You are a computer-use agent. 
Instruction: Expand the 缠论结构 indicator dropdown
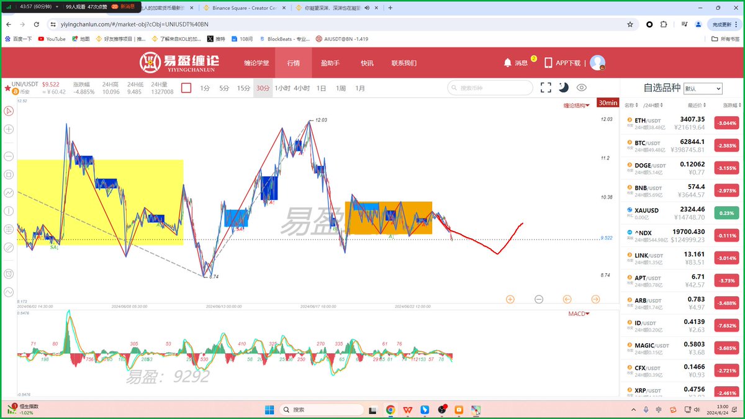[577, 106]
